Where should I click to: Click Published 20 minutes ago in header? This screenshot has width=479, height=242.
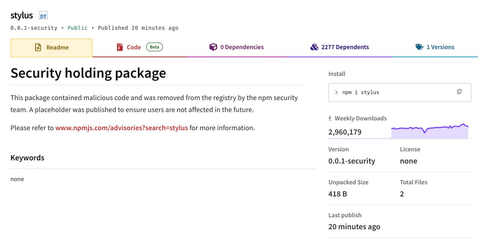[138, 28]
